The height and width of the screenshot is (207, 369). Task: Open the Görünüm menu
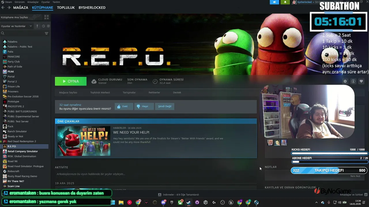pyautogui.click(x=20, y=2)
